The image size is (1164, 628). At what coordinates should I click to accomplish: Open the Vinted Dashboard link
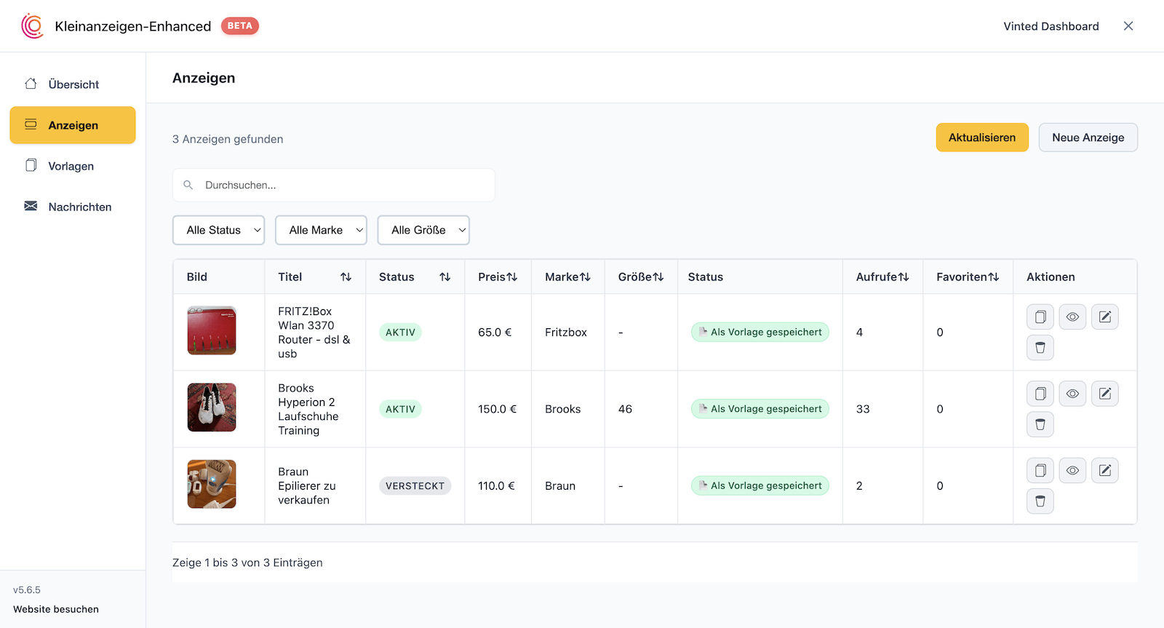coord(1051,26)
